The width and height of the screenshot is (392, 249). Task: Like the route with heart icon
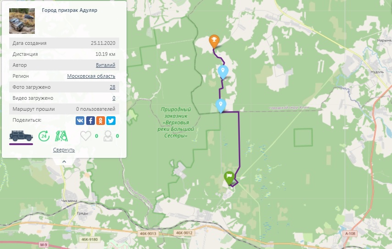click(x=85, y=136)
